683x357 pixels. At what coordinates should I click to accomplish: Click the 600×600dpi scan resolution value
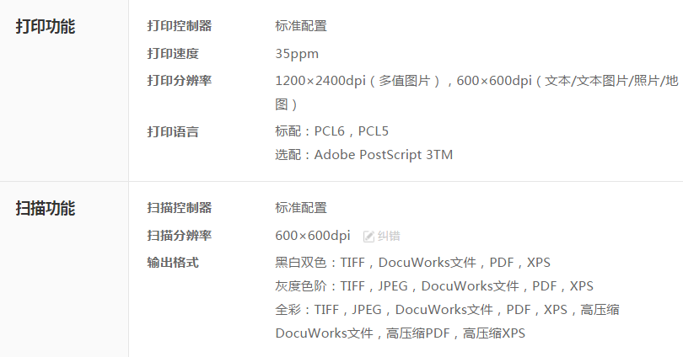313,236
